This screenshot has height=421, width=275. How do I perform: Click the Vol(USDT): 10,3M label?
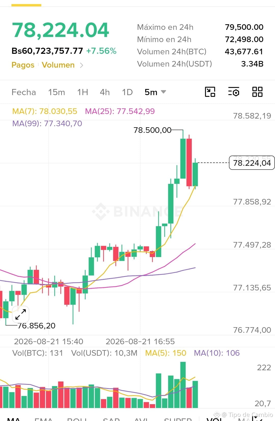click(104, 353)
